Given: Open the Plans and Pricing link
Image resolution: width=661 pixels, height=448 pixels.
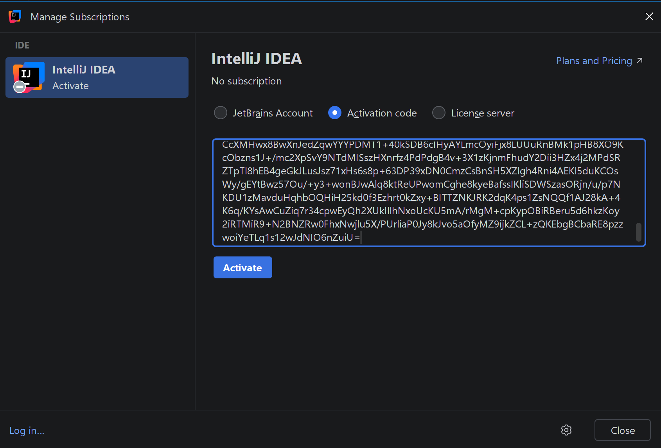Looking at the screenshot, I should pyautogui.click(x=594, y=61).
